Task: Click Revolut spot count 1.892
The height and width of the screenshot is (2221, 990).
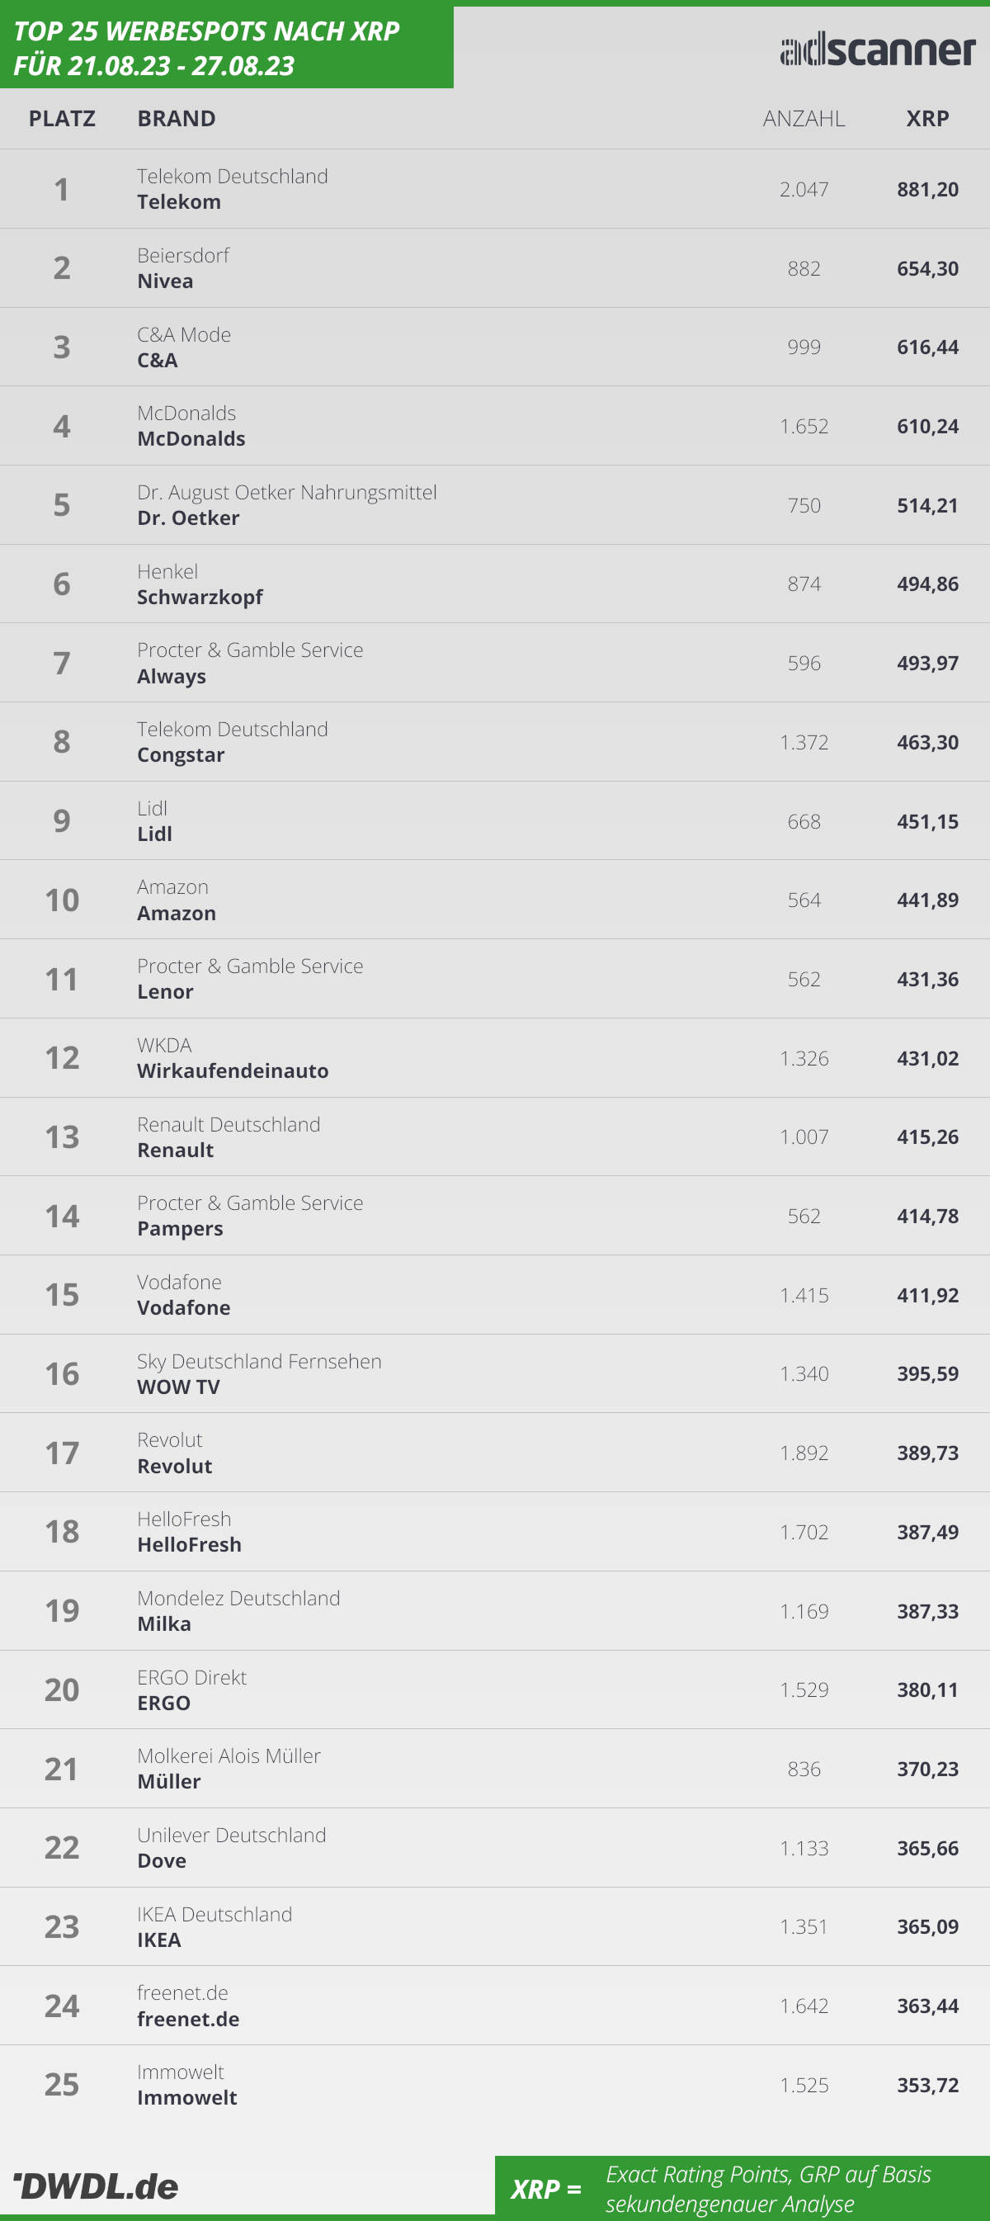Action: [803, 1453]
